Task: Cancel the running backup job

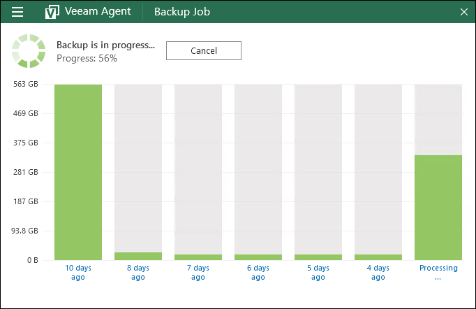Action: (203, 50)
